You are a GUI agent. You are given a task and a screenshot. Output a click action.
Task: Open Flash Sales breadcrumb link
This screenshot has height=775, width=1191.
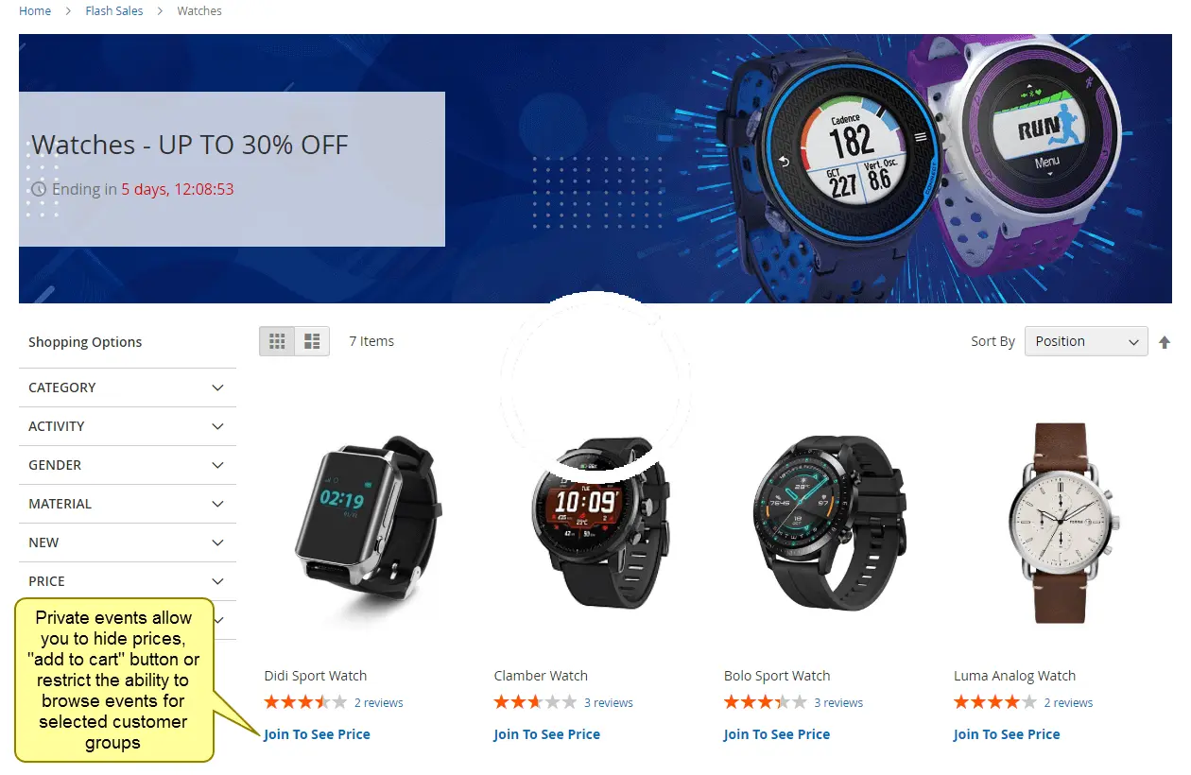click(x=114, y=11)
